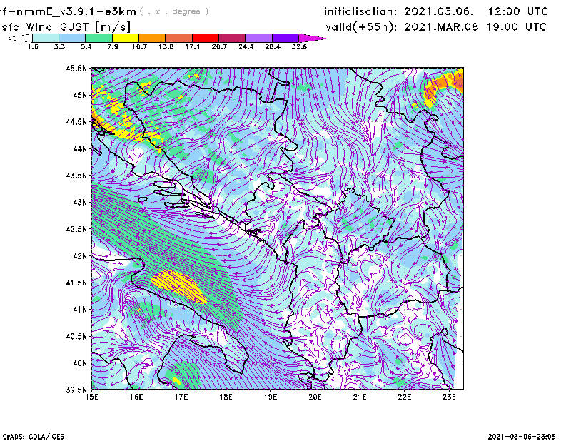Viewport: 571px width, 441px height.
Task: Click the 40.5N latitude label
Action: pos(76,336)
